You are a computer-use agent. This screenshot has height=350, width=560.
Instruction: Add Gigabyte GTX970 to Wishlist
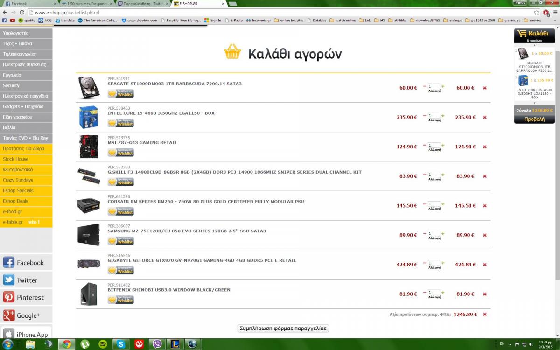[x=120, y=270]
